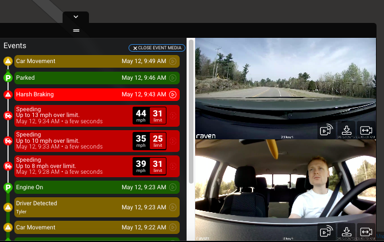The image size is (384, 242).
Task: Play media for 9:49 AM Car Movement
Action: click(x=173, y=61)
